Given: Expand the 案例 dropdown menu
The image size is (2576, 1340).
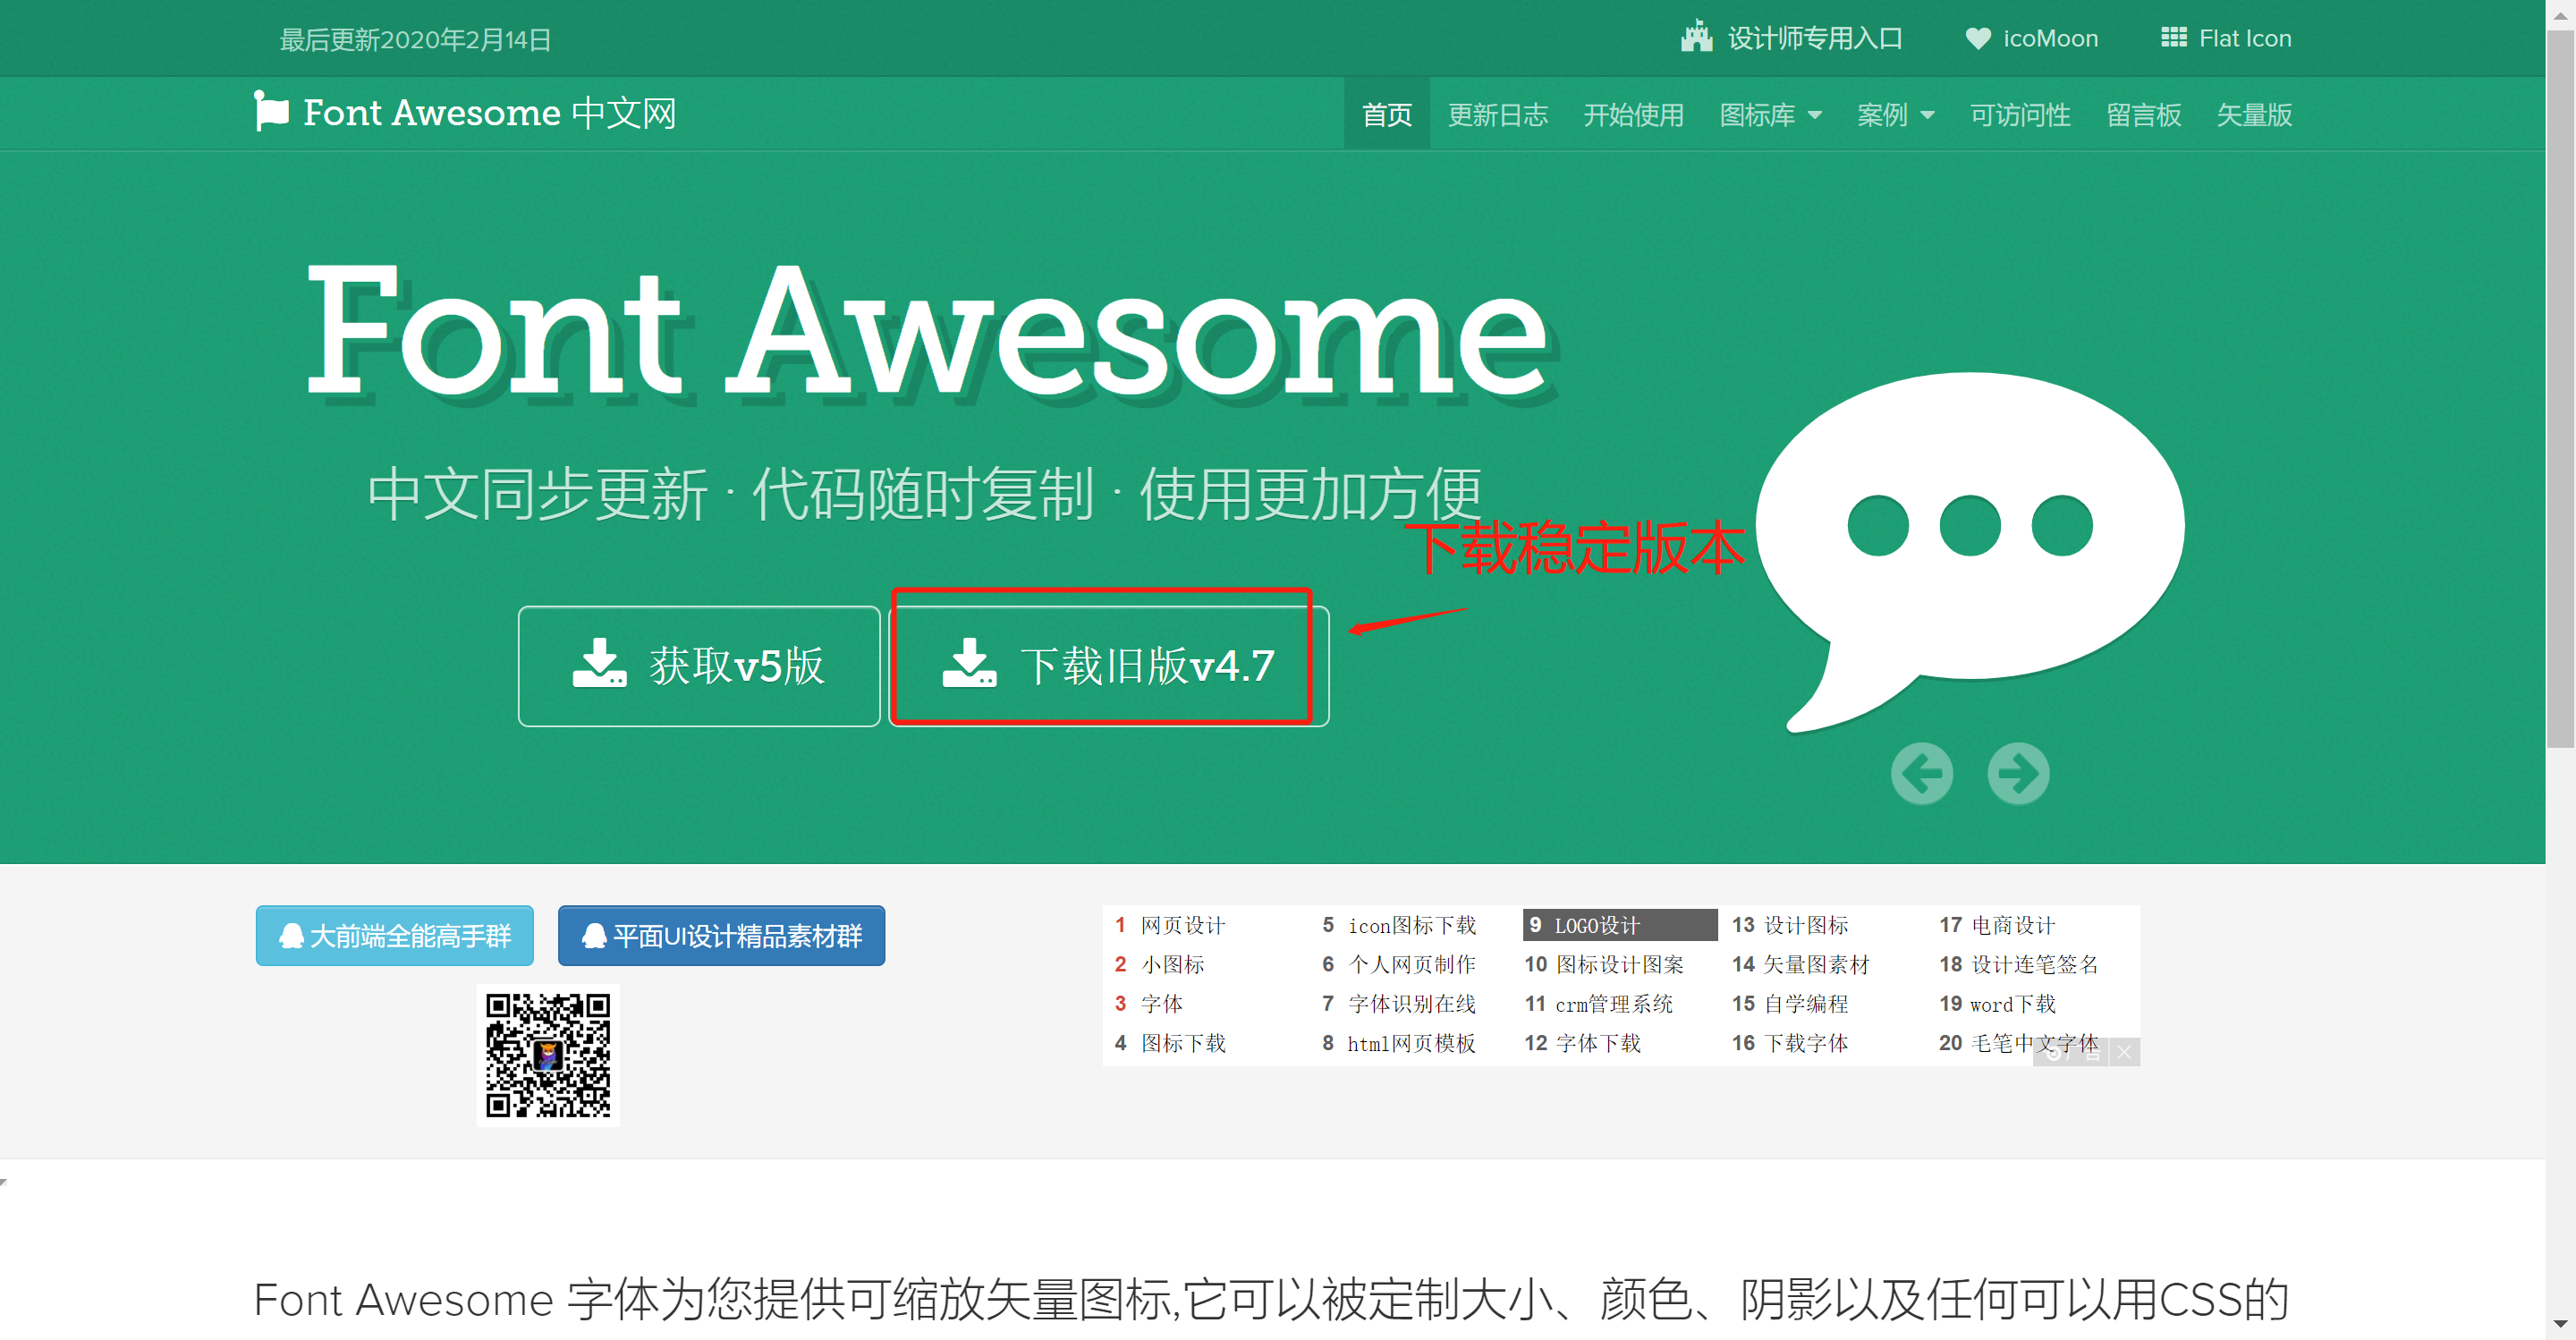Looking at the screenshot, I should click(x=1895, y=115).
